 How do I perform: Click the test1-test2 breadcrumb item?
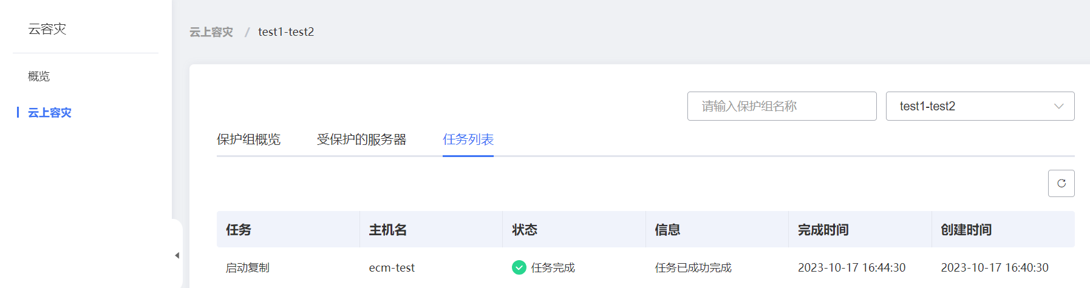tap(286, 32)
